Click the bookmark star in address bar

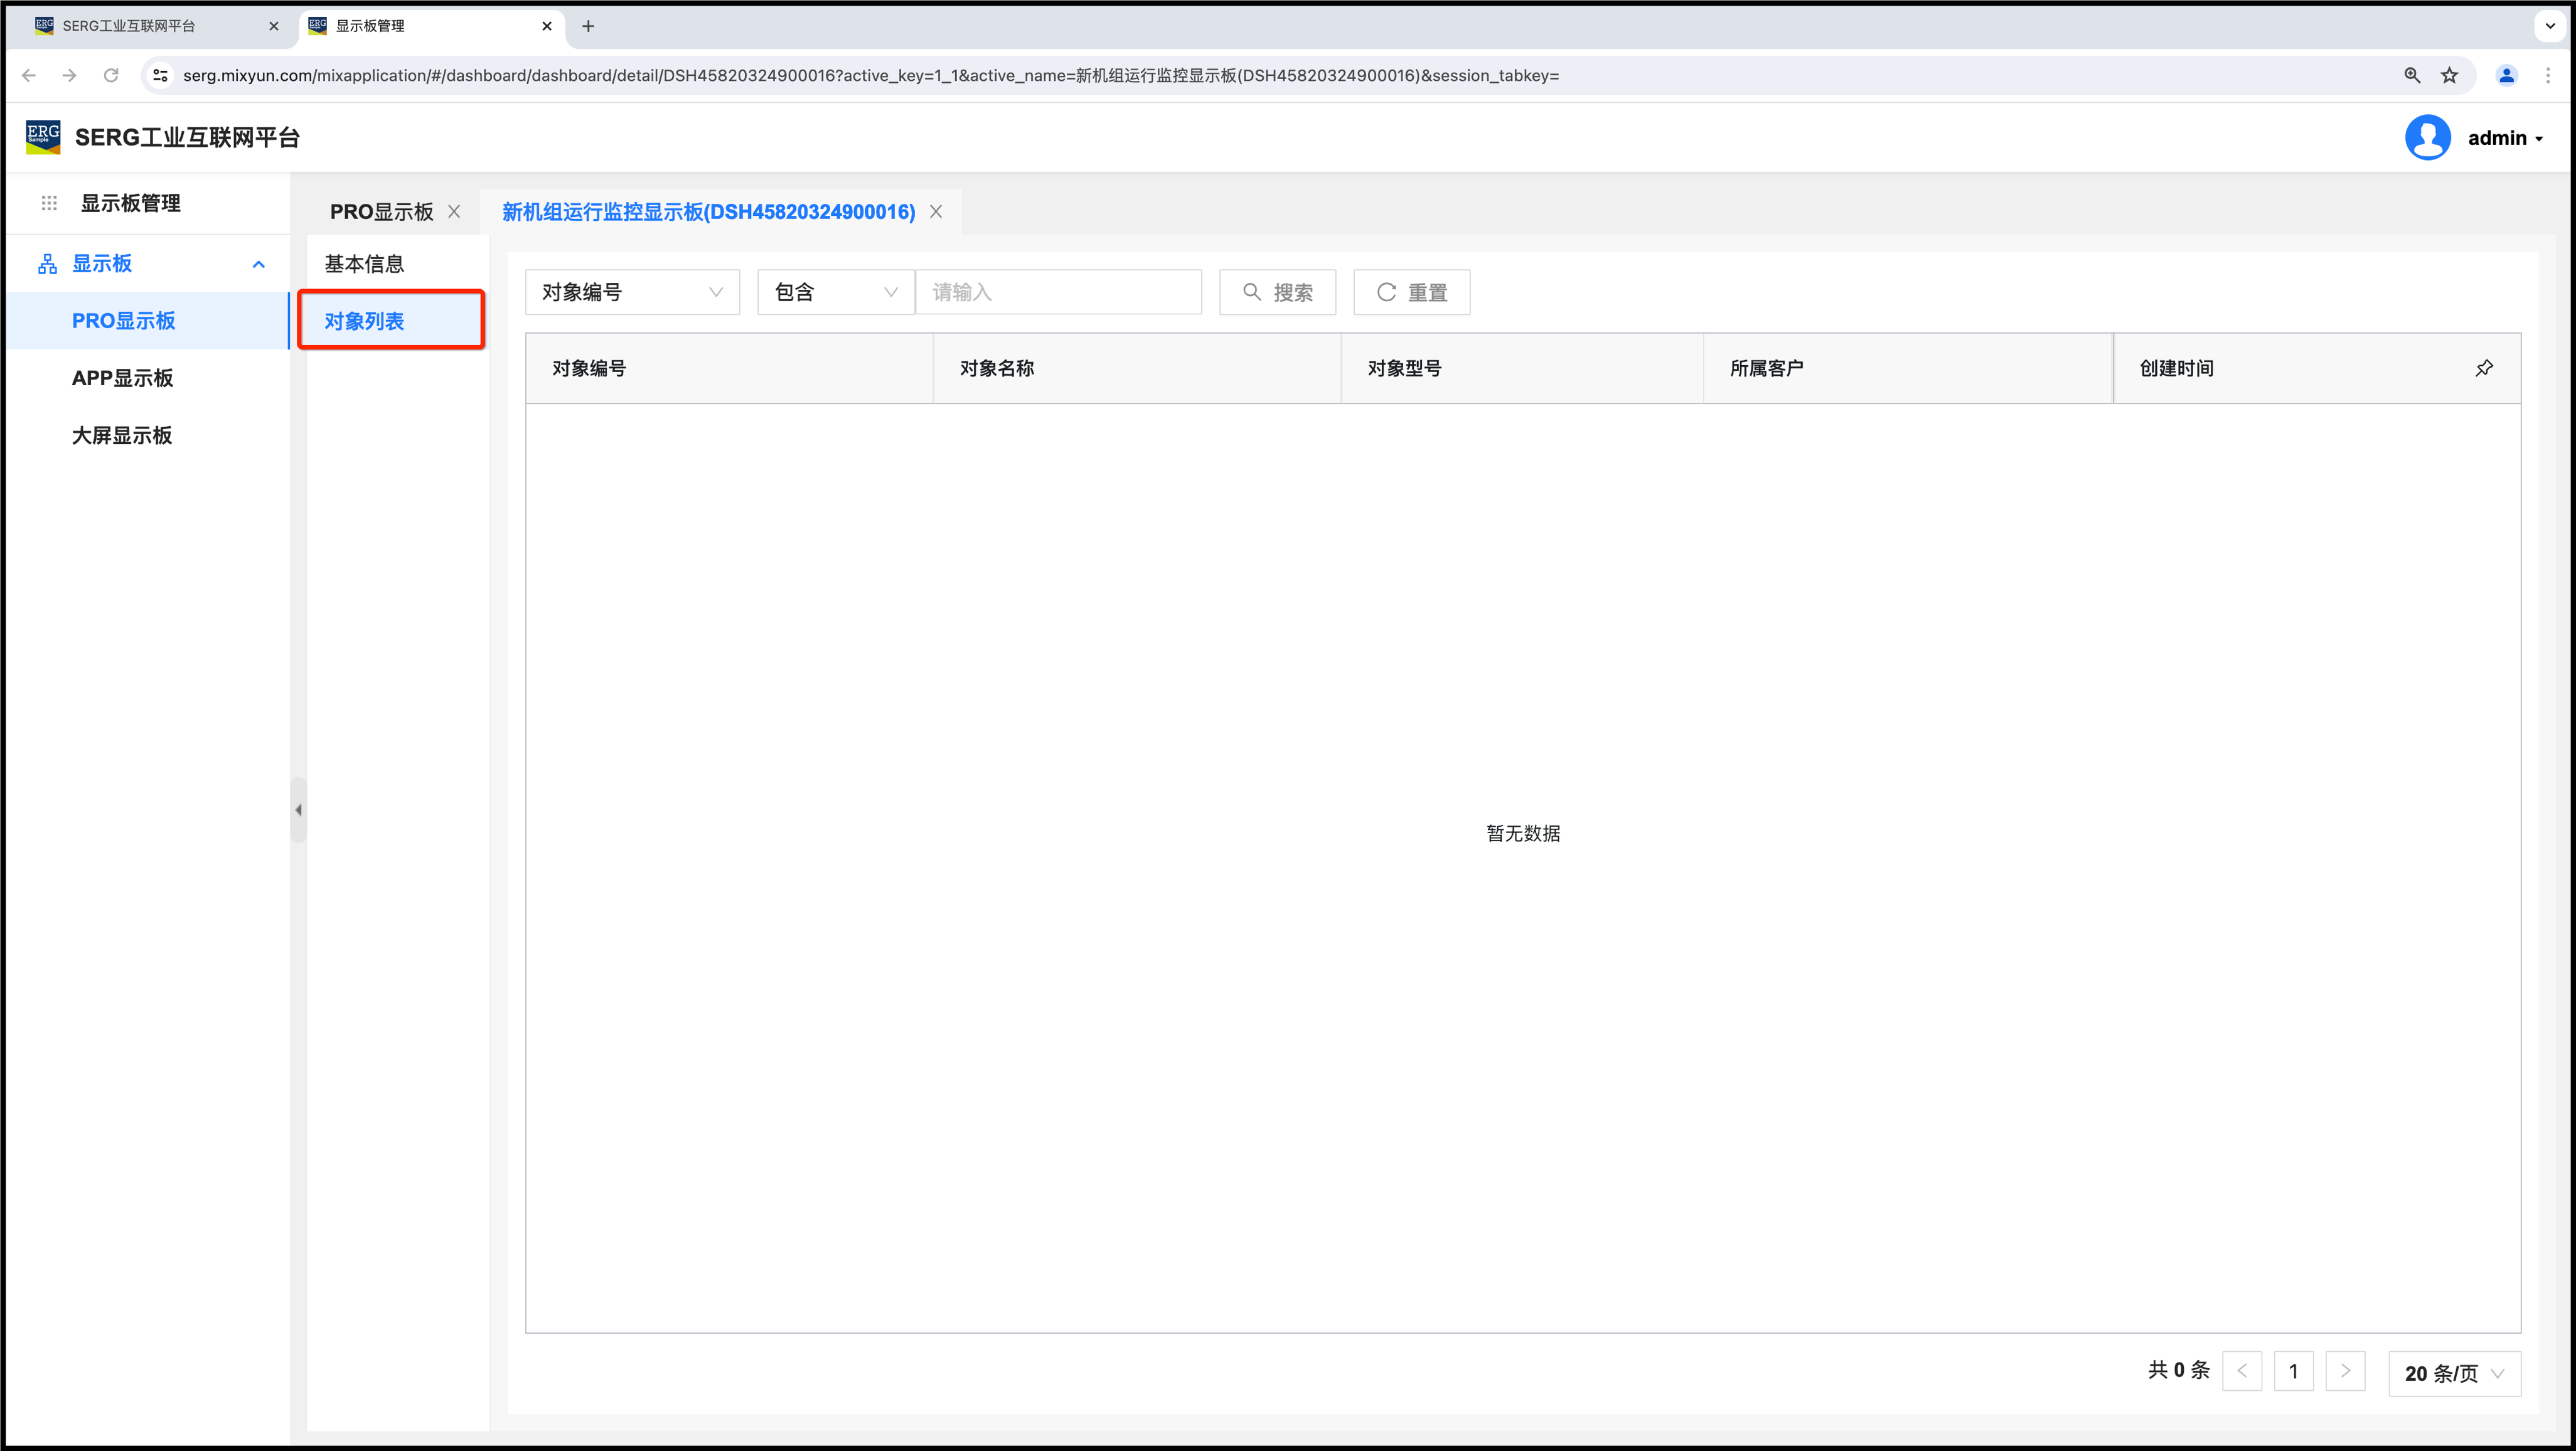[x=2449, y=76]
